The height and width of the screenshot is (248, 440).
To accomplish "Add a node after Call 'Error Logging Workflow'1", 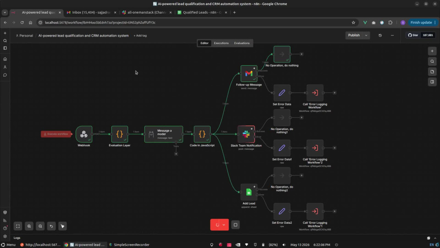I will pos(334,211).
